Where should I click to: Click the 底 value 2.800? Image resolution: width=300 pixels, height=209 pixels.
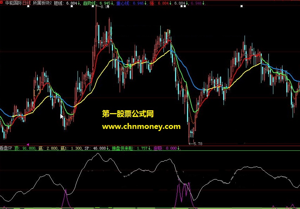pos(52,148)
